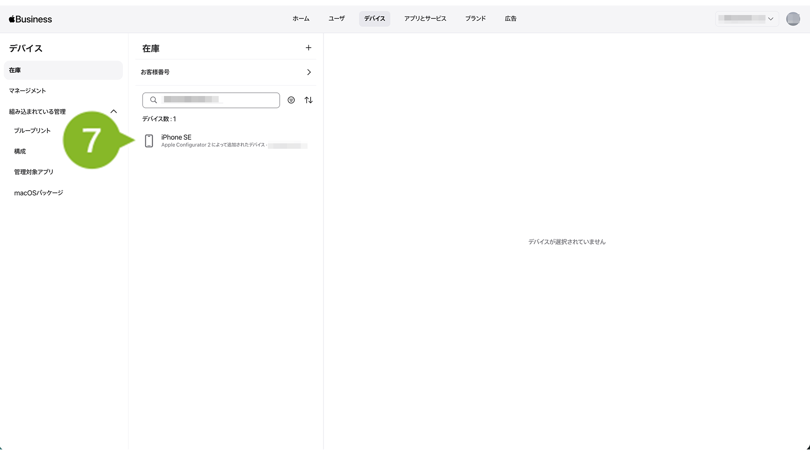Open the 広告 tab
This screenshot has width=810, height=455.
click(510, 19)
